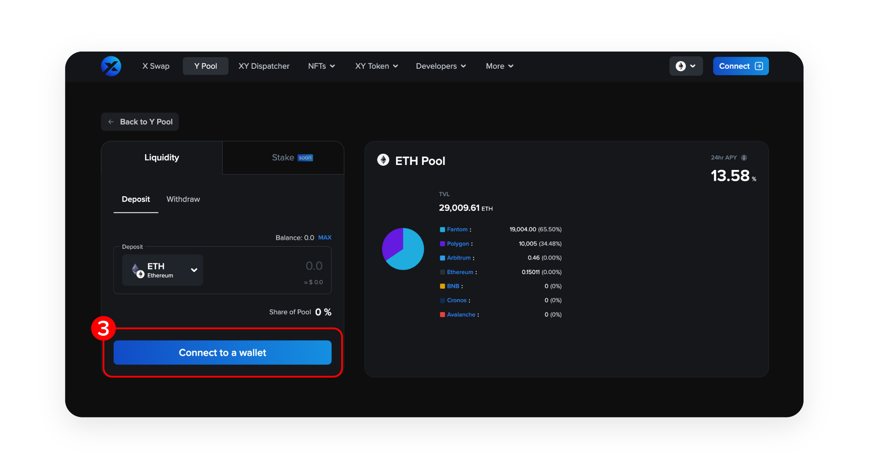Switch to X Swap
This screenshot has width=869, height=469.
point(156,66)
